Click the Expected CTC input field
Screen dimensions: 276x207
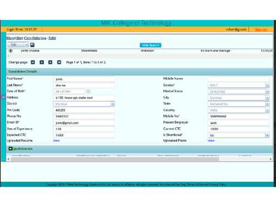[84, 135]
